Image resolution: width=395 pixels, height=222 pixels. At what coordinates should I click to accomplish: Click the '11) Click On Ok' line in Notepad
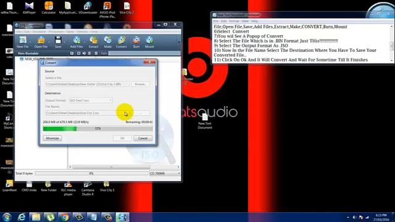pos(291,60)
